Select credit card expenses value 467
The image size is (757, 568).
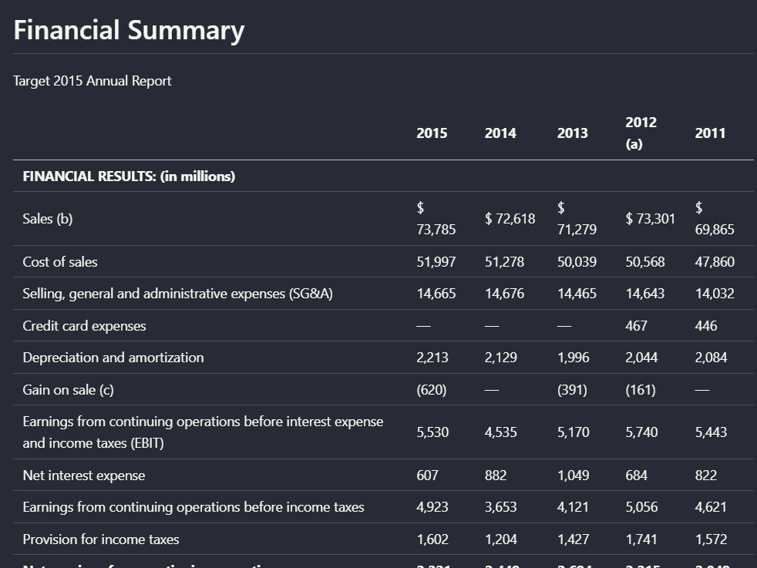(636, 326)
